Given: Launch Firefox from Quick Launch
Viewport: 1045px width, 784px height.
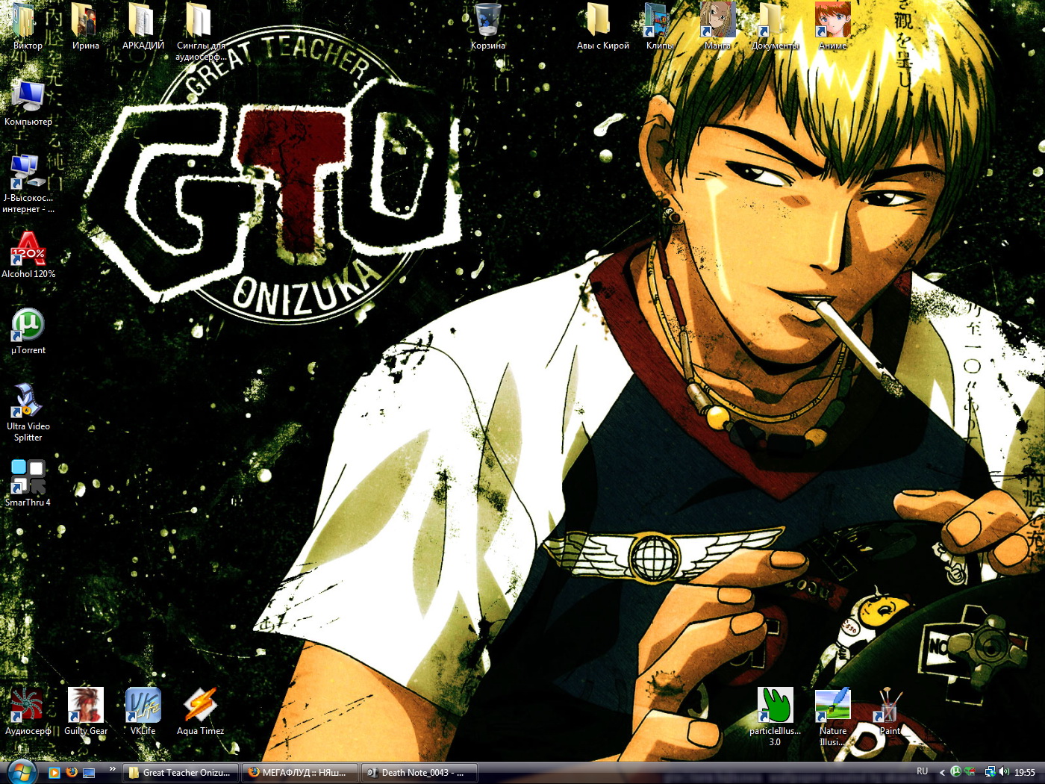Looking at the screenshot, I should pos(72,773).
